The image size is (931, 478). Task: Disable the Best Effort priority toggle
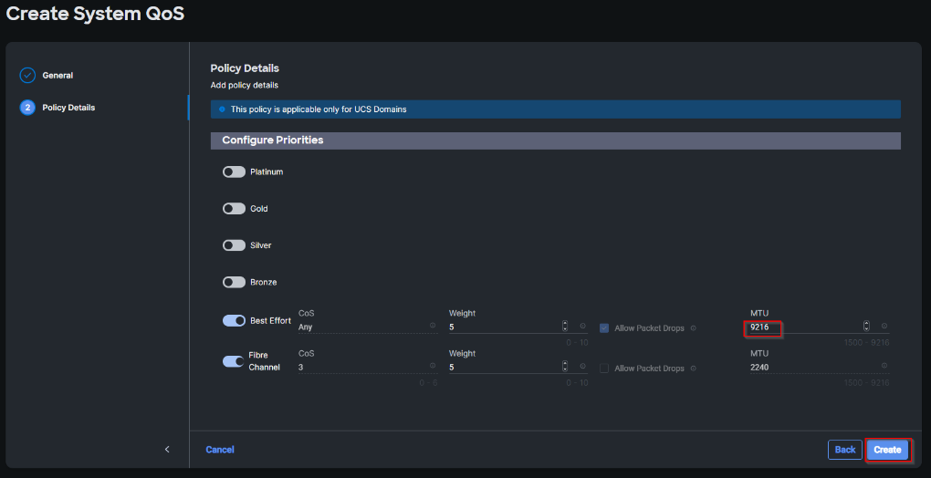(234, 321)
